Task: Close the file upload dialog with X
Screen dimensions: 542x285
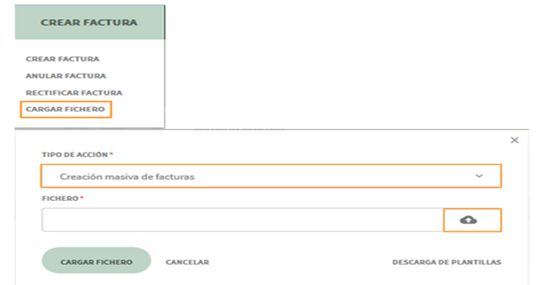Action: [x=515, y=140]
